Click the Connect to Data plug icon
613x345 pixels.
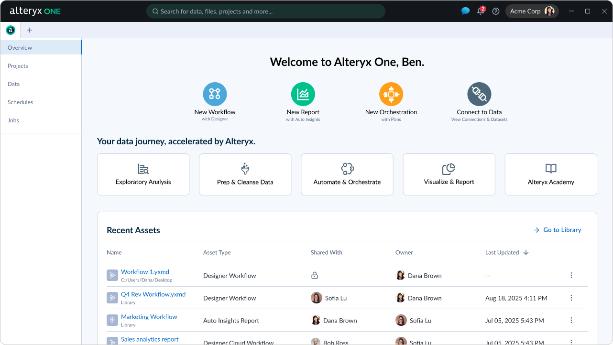tap(479, 94)
